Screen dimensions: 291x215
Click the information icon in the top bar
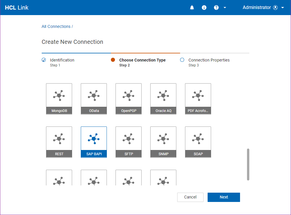204,8
